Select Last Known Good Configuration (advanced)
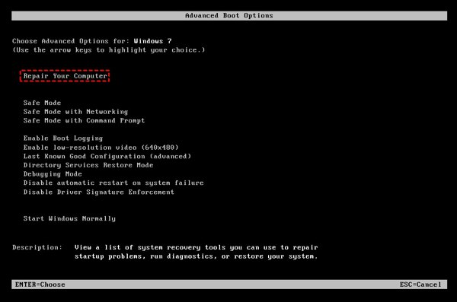Image resolution: width=457 pixels, height=302 pixels. point(107,157)
